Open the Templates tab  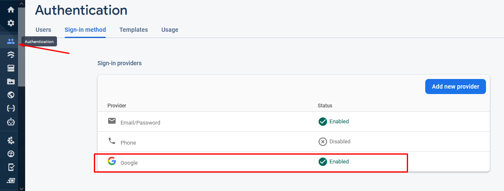coord(134,30)
